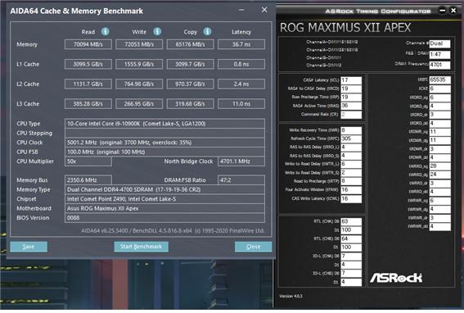Select the Memory Latency value 36.7 ns

[241, 44]
